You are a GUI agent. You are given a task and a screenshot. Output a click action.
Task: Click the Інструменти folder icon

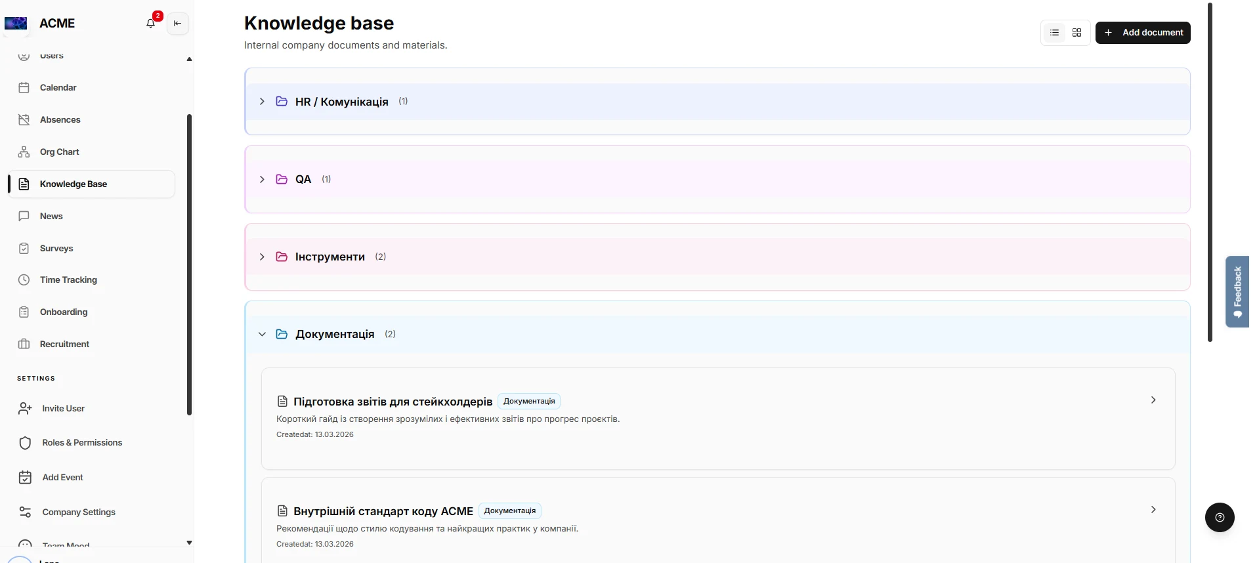click(x=282, y=257)
